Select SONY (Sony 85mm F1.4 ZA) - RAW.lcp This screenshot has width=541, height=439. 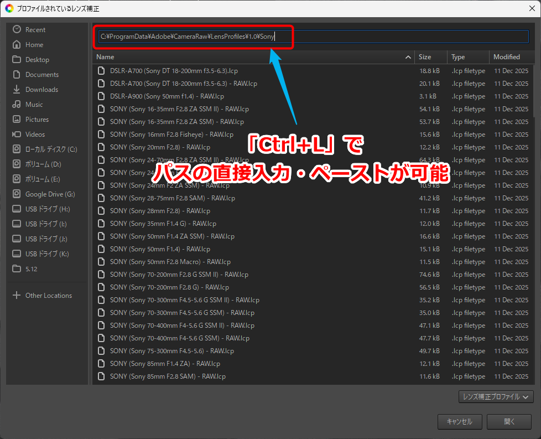pos(165,364)
